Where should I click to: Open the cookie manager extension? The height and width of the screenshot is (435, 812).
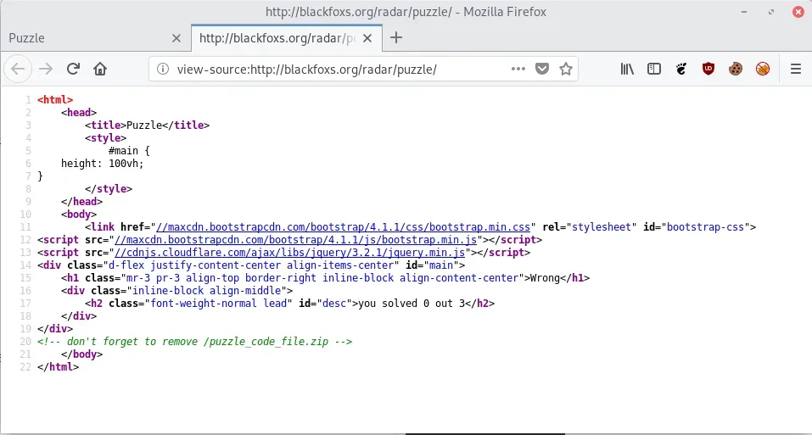(x=736, y=69)
